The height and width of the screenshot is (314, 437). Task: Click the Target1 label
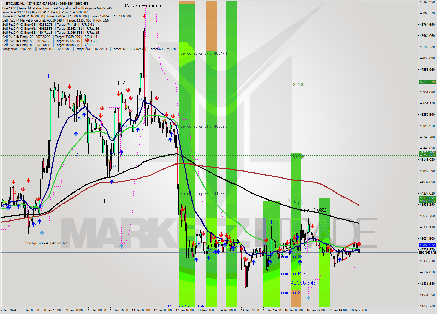click(294, 200)
